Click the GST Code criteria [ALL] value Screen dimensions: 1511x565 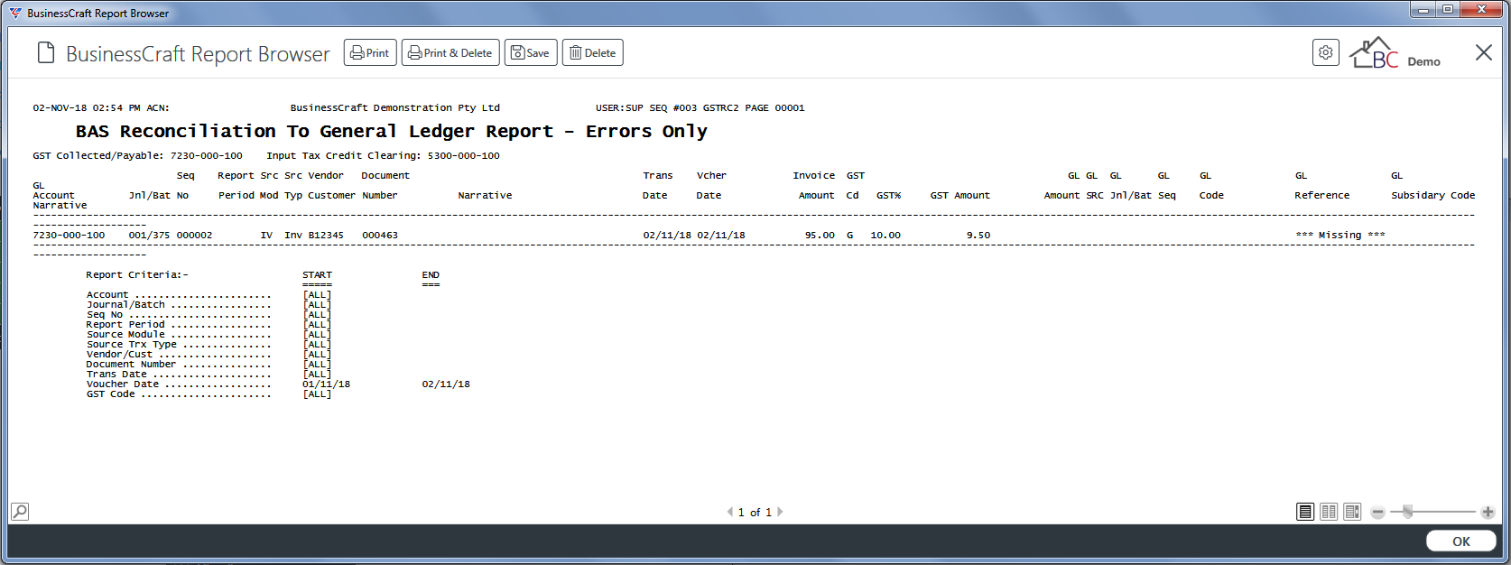pyautogui.click(x=317, y=394)
